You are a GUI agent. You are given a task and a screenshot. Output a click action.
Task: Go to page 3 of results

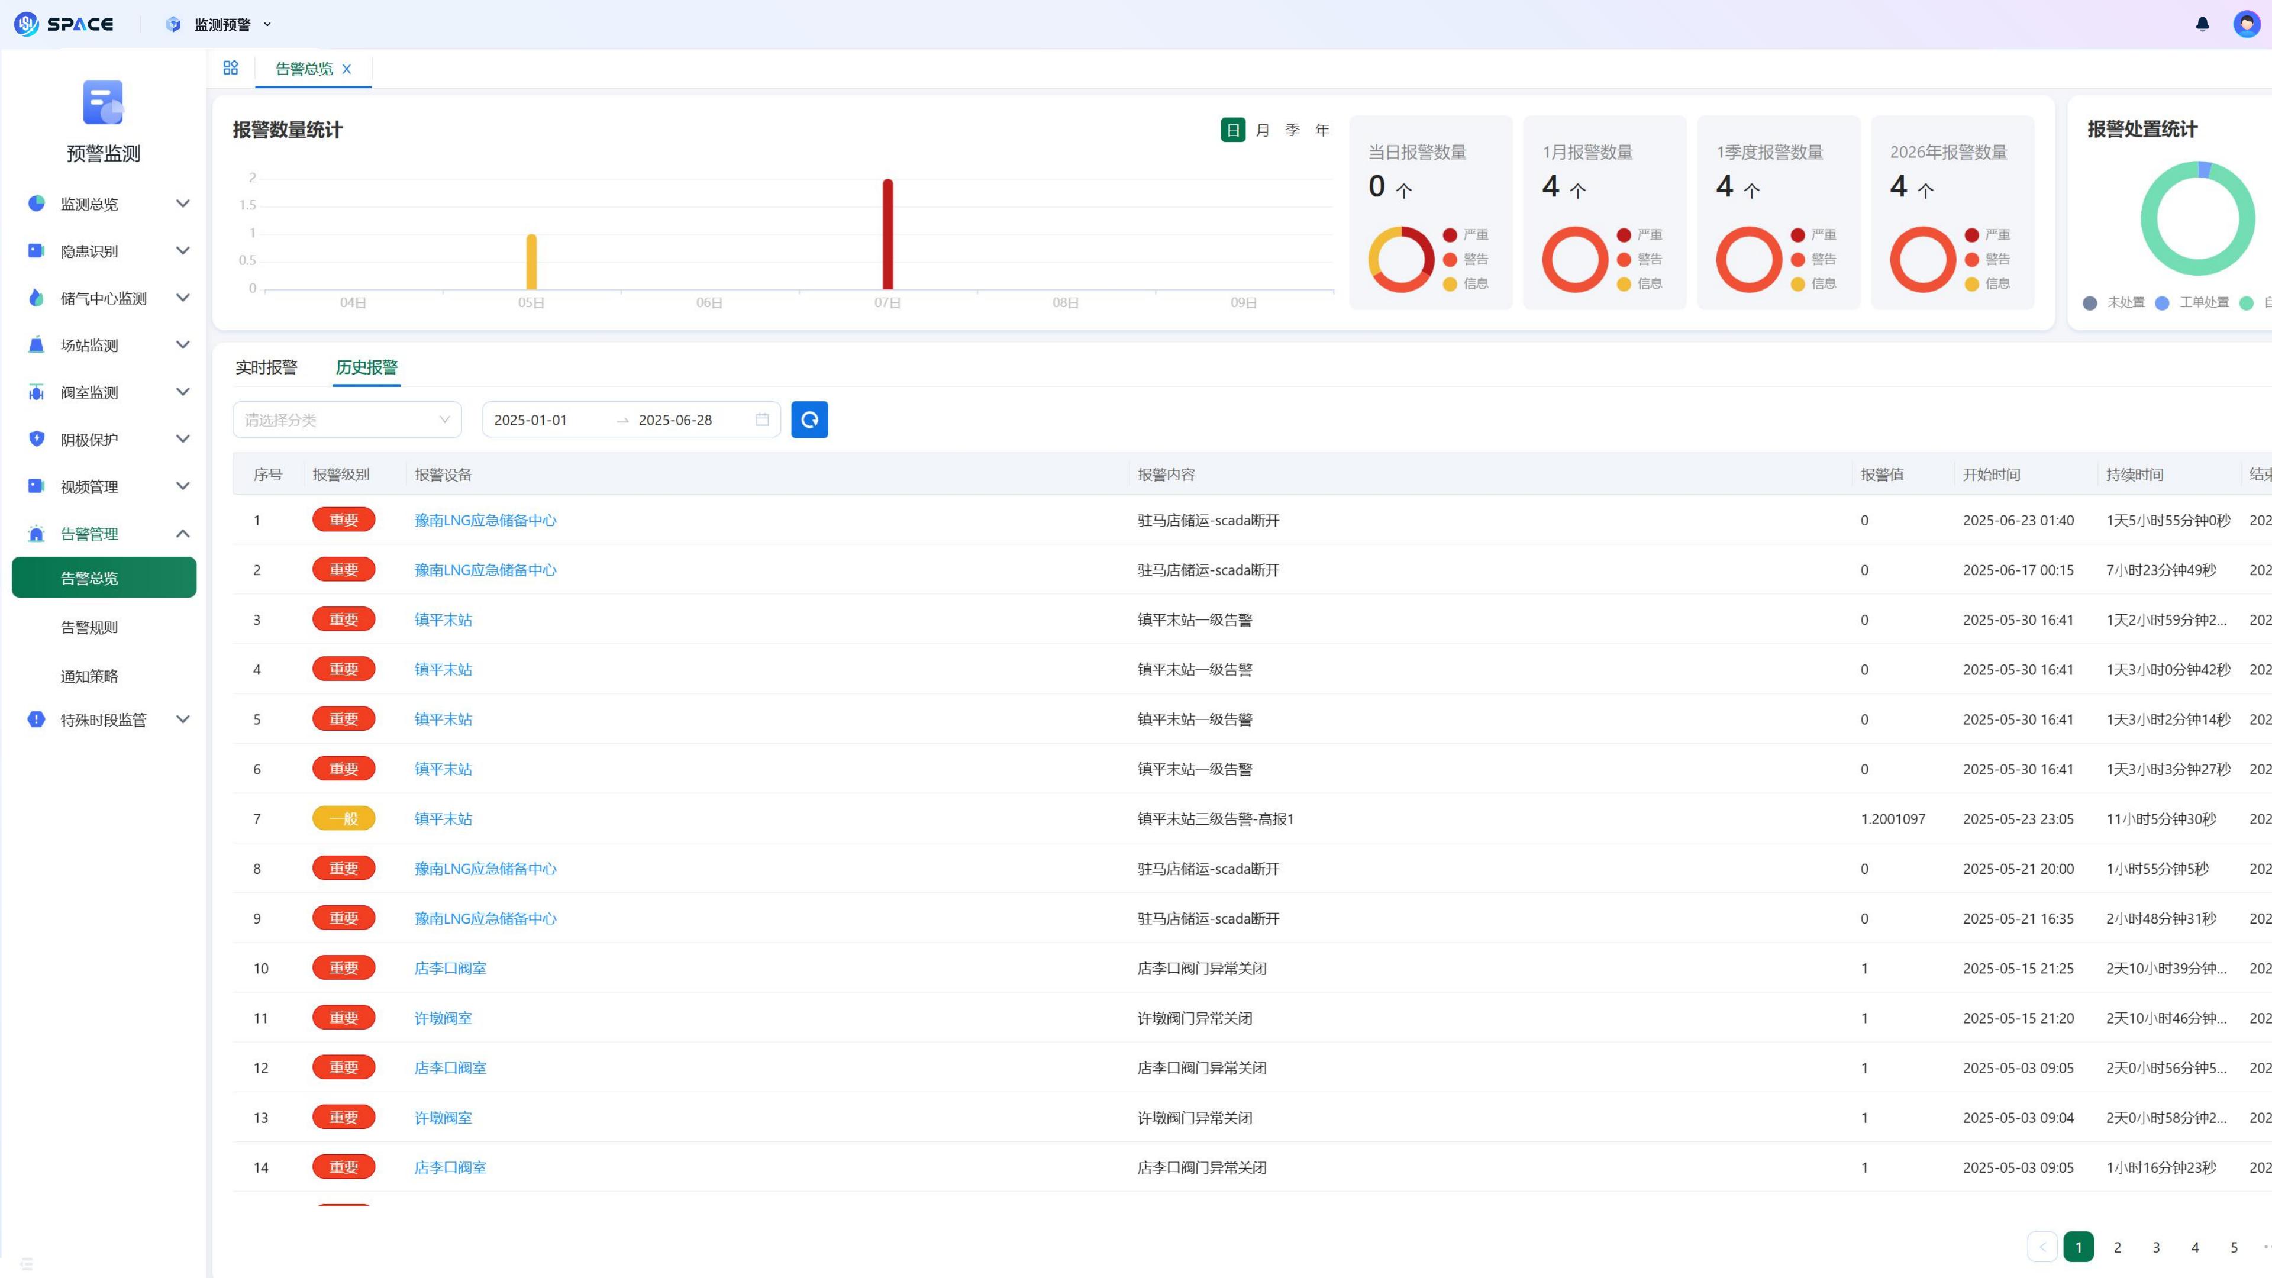click(x=2155, y=1247)
